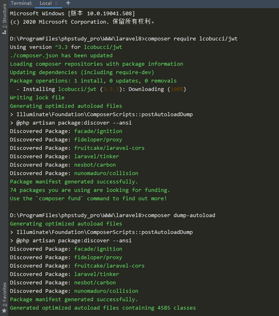Click the first fruitcake/laravel-cors package text
This screenshot has height=316, width=279.
click(x=109, y=148)
